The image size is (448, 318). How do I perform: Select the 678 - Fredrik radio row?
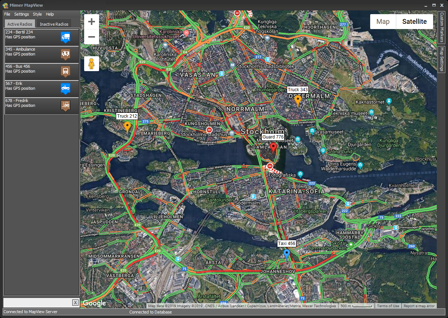point(41,106)
